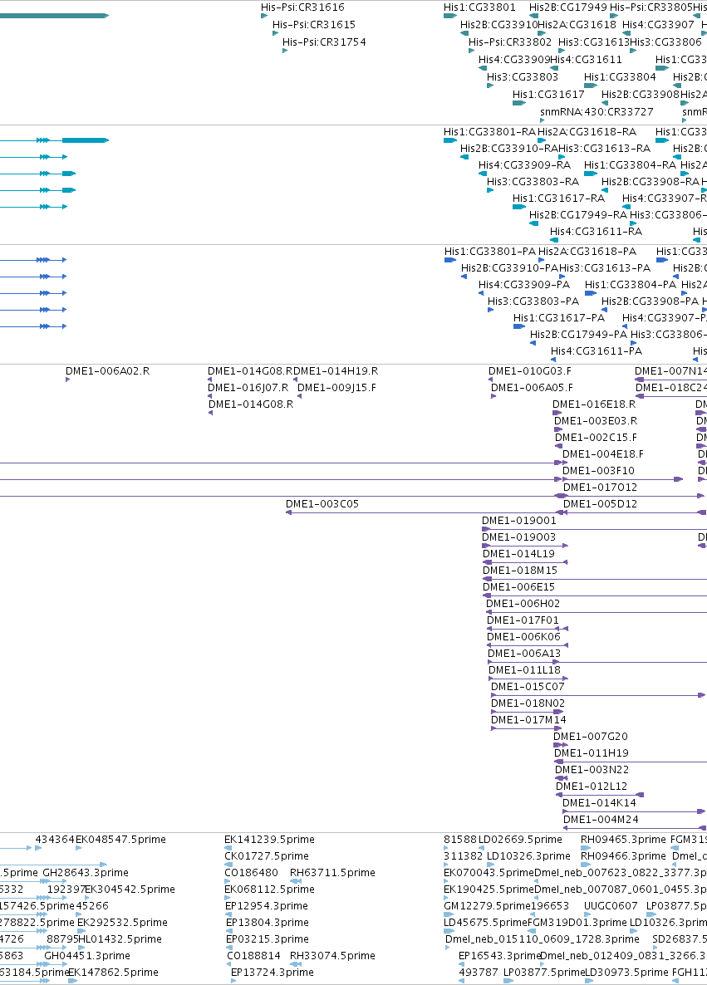Click the His1:CG33804-RA transcript label

point(630,165)
